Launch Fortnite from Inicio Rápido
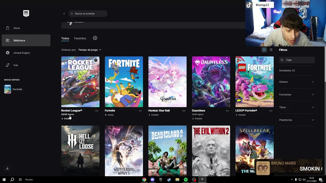The image size is (326, 183). (x=13, y=89)
